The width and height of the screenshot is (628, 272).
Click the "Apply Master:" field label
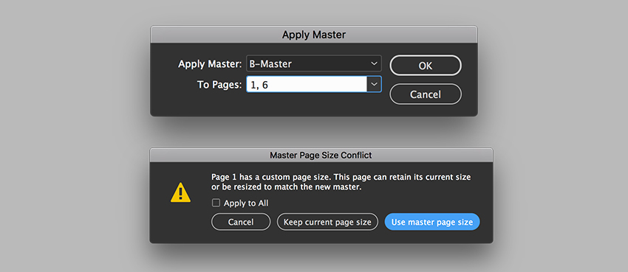pyautogui.click(x=210, y=64)
